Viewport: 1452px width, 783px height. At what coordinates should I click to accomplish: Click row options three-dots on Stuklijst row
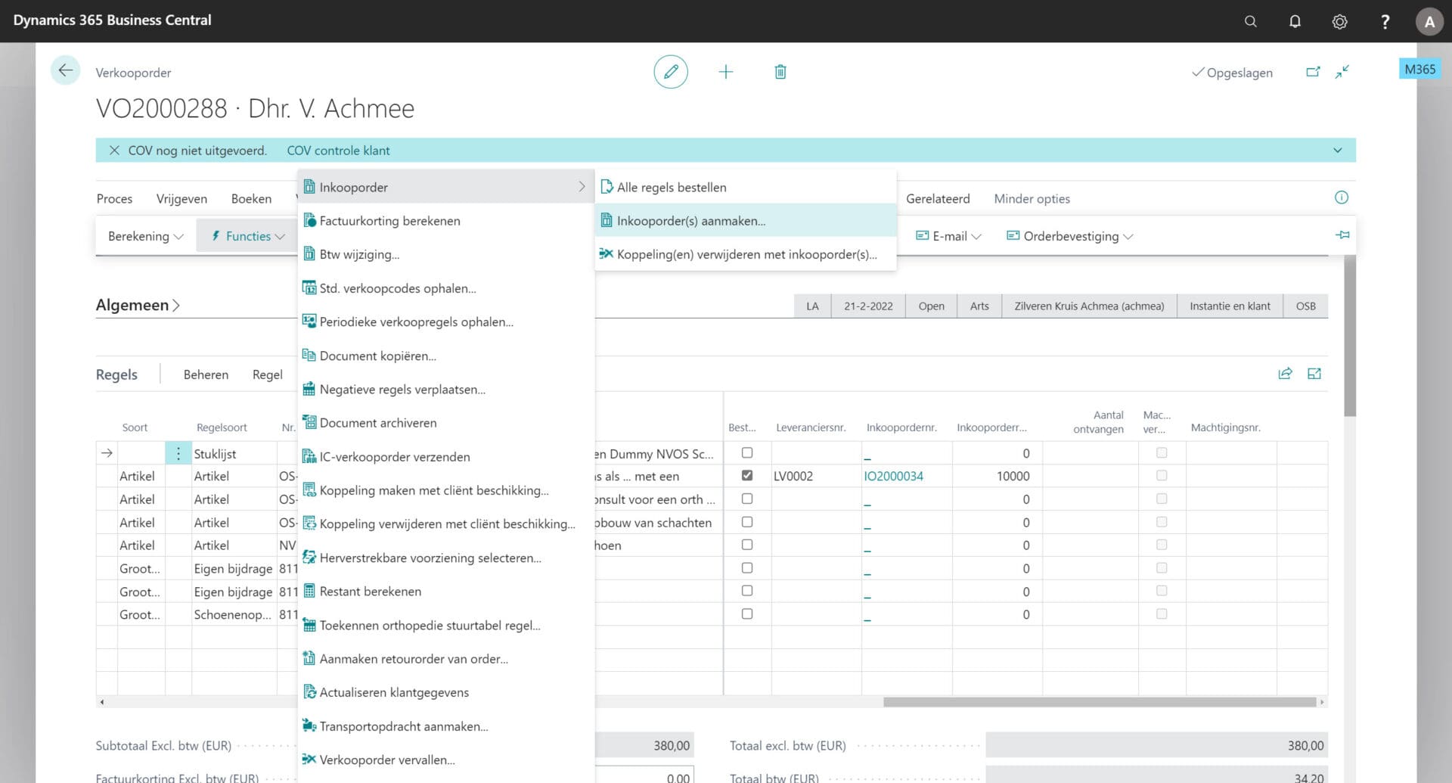pyautogui.click(x=178, y=453)
